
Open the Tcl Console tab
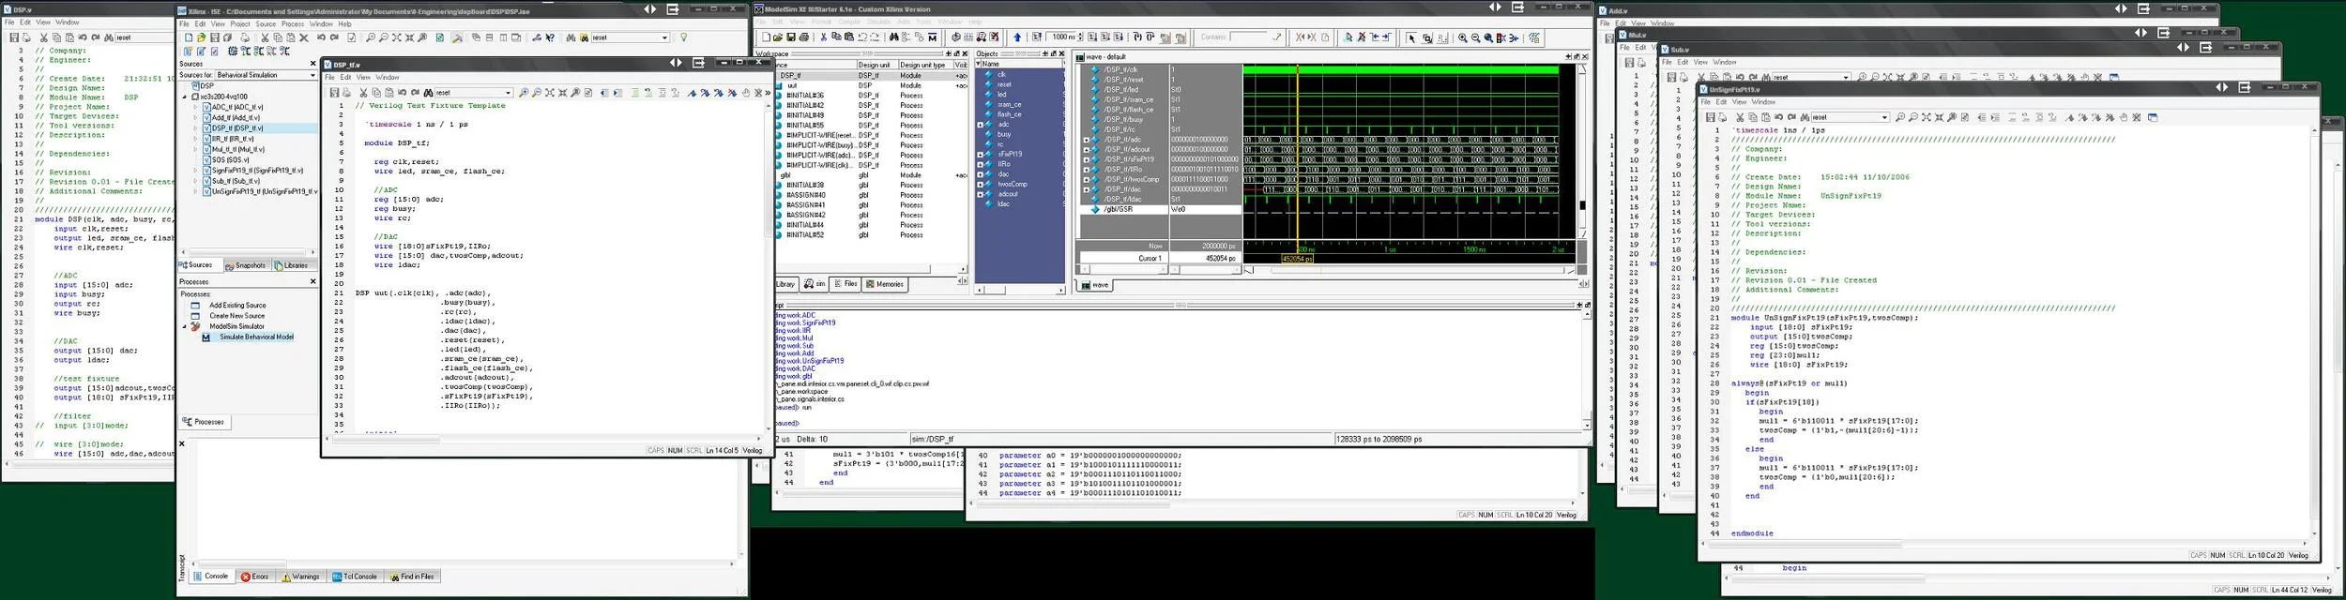click(x=355, y=577)
